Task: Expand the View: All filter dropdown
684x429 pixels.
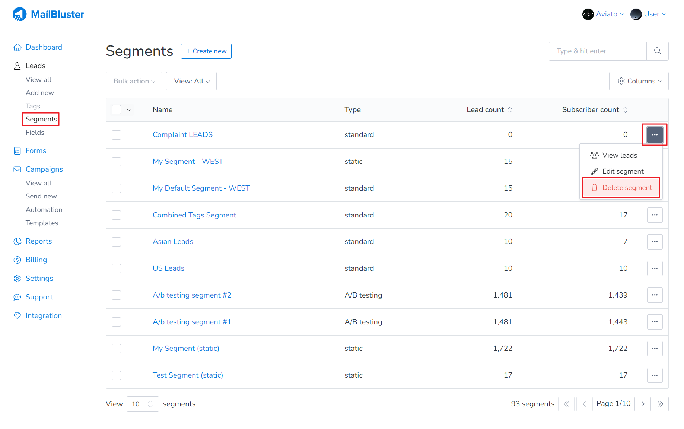Action: tap(191, 81)
